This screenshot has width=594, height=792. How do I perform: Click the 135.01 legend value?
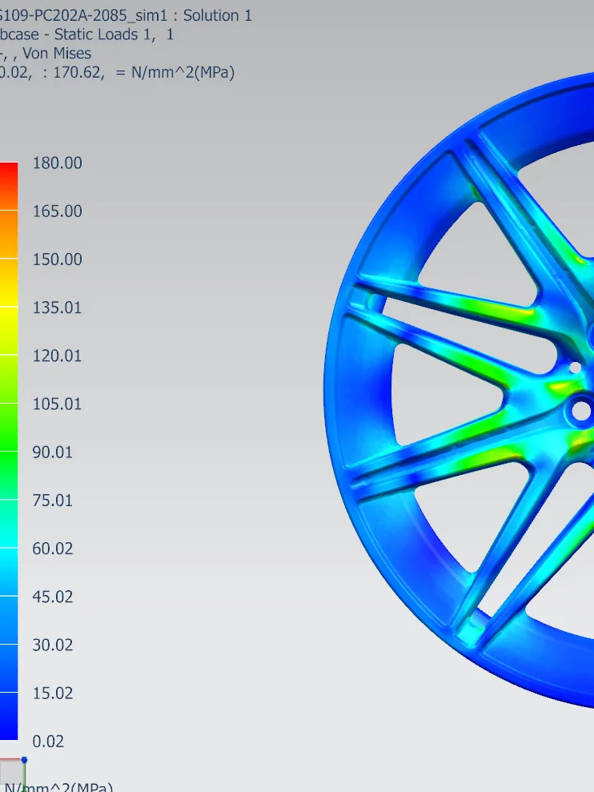click(x=57, y=308)
